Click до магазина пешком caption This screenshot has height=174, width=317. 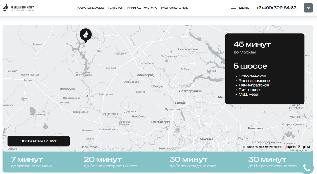[31, 166]
